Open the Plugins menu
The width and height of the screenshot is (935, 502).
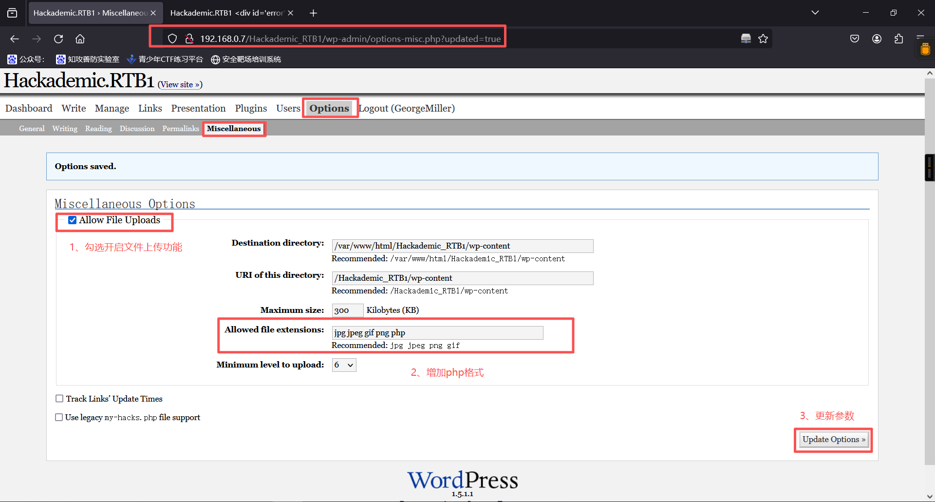pos(251,108)
